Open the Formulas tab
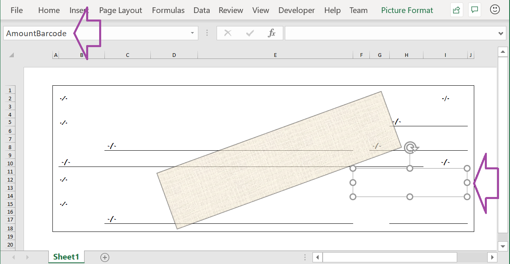 (168, 11)
